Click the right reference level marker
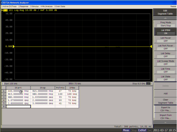 pyautogui.click(x=151, y=46)
